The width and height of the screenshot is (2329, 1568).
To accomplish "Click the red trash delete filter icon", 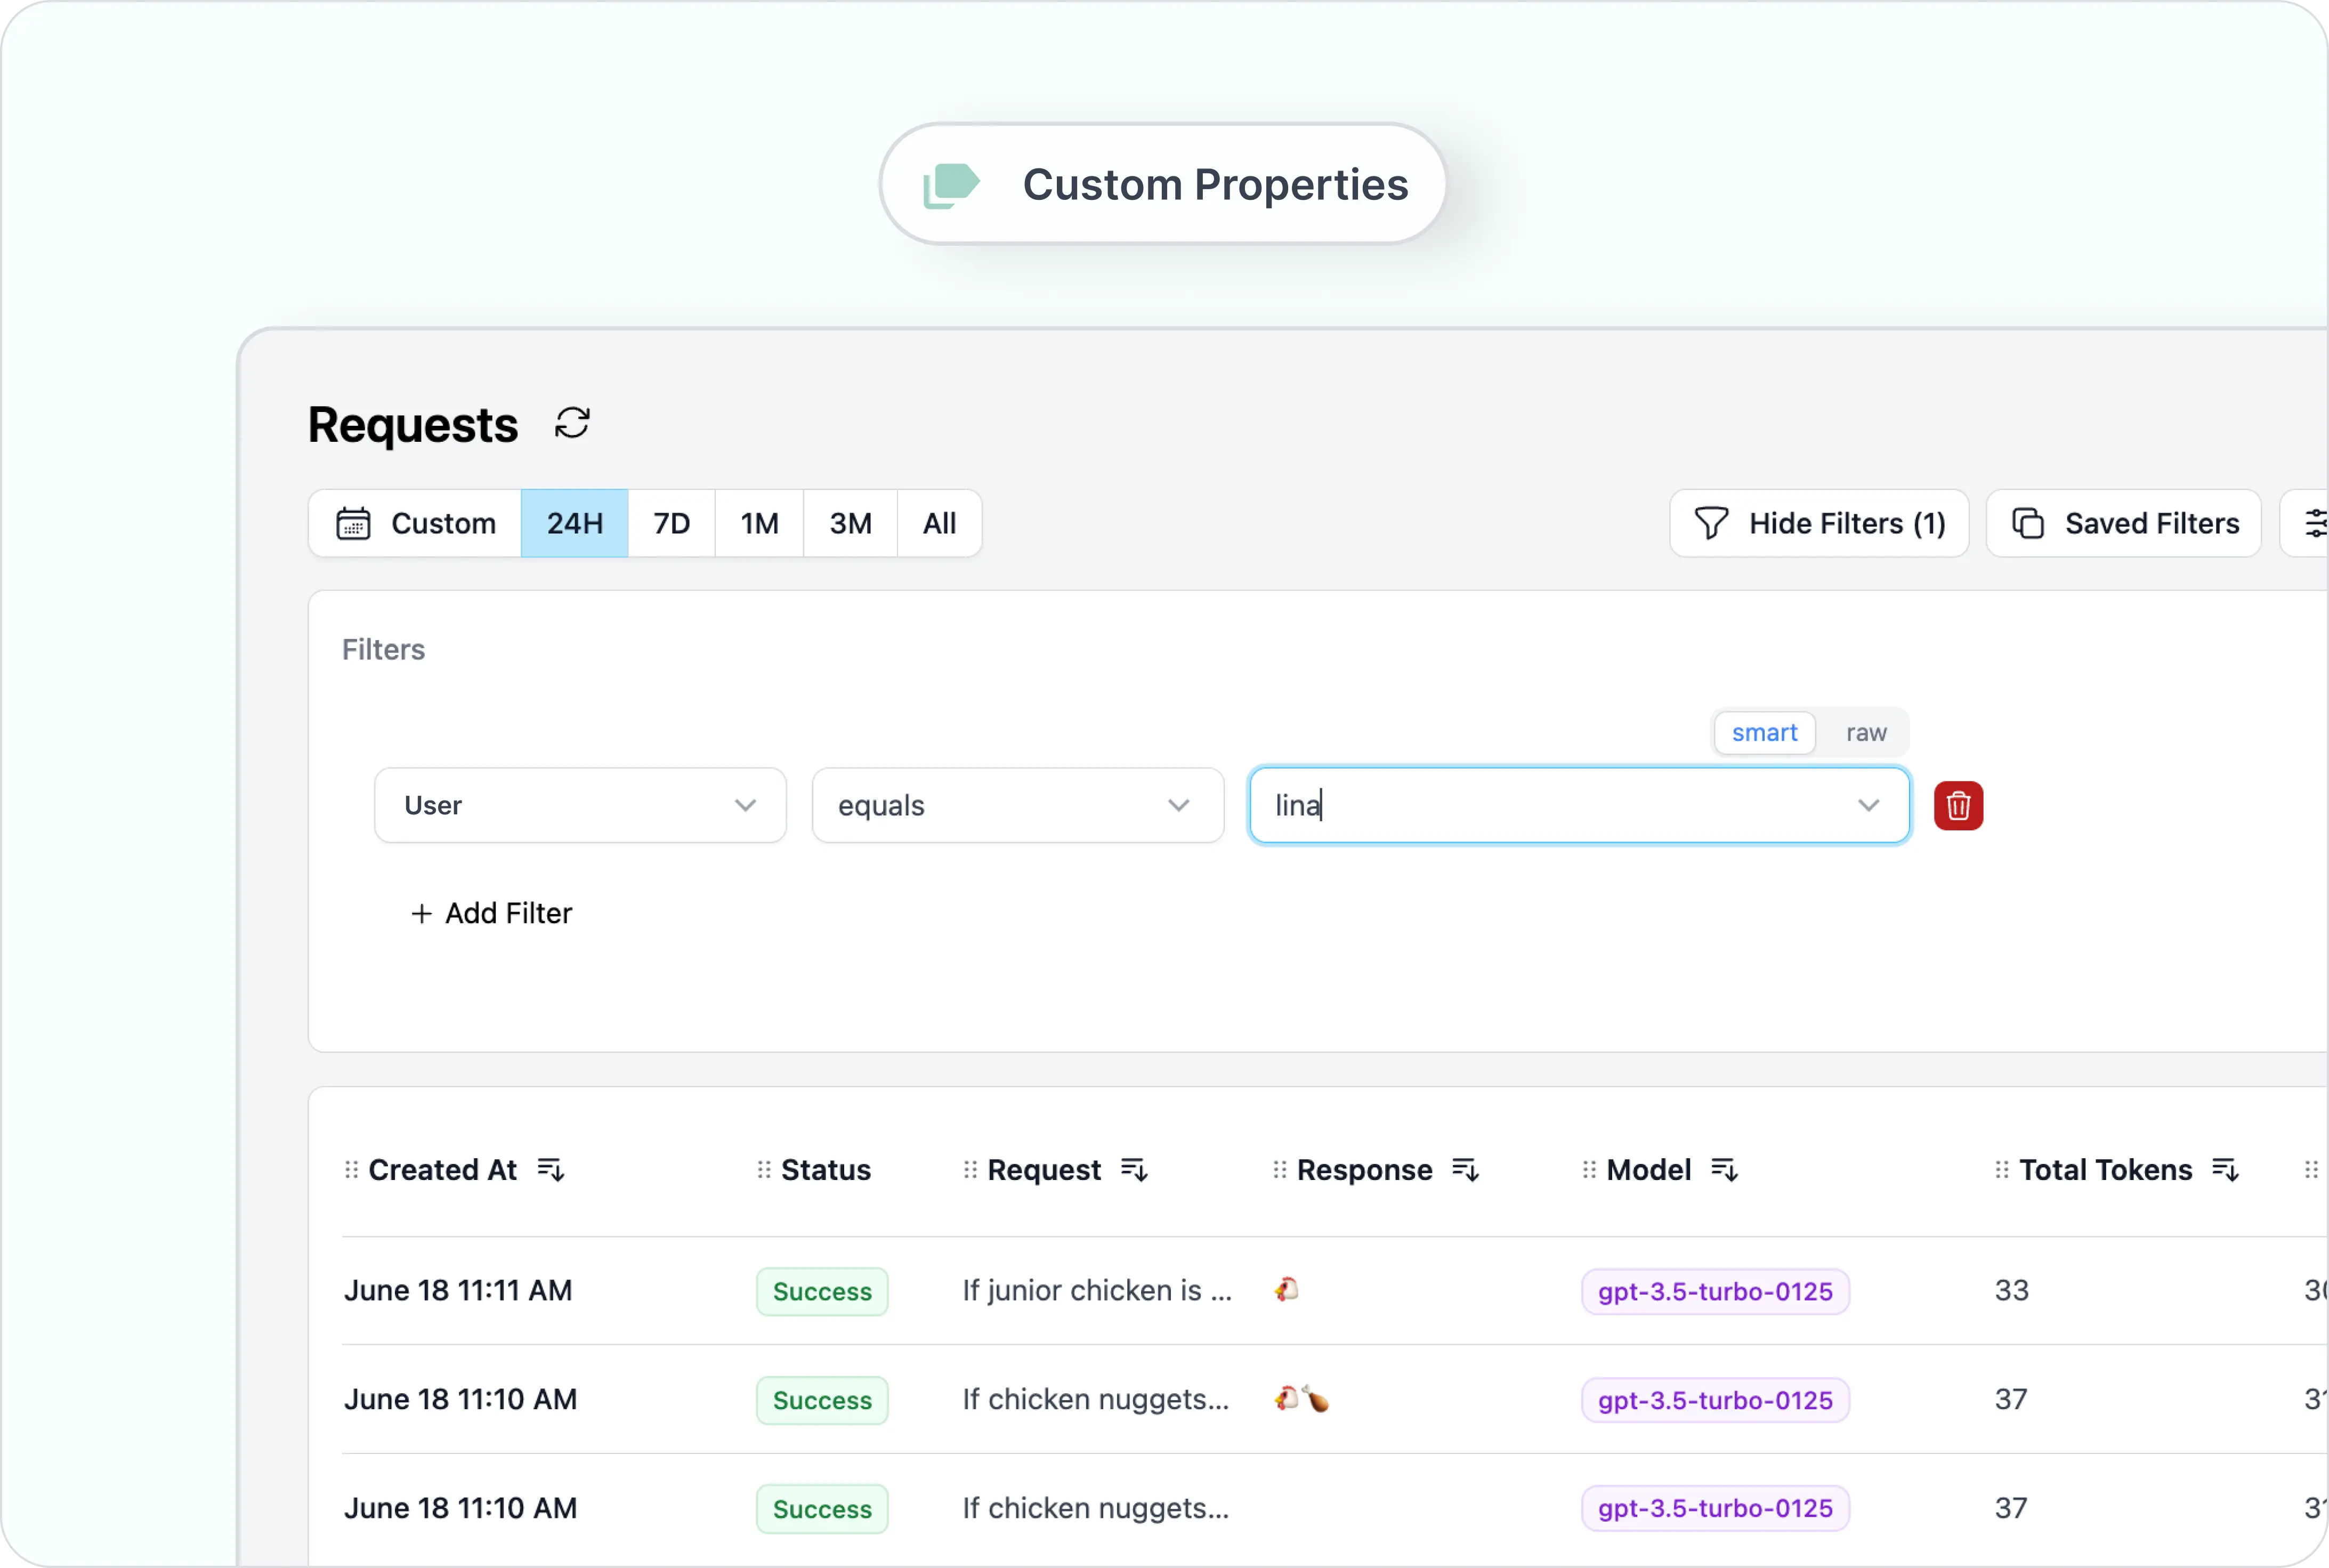I will [x=1958, y=806].
